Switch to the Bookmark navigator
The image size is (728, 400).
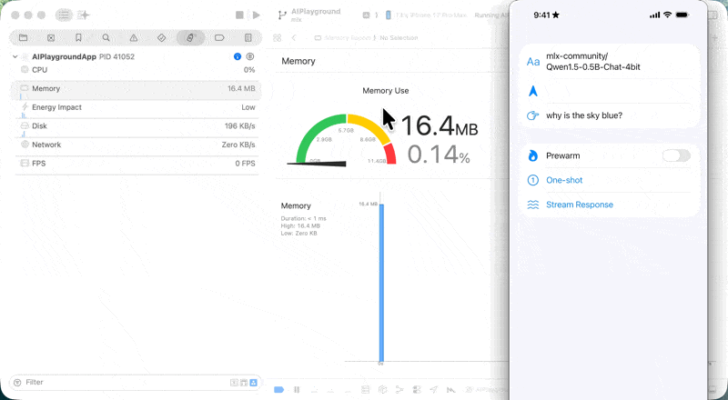[78, 38]
